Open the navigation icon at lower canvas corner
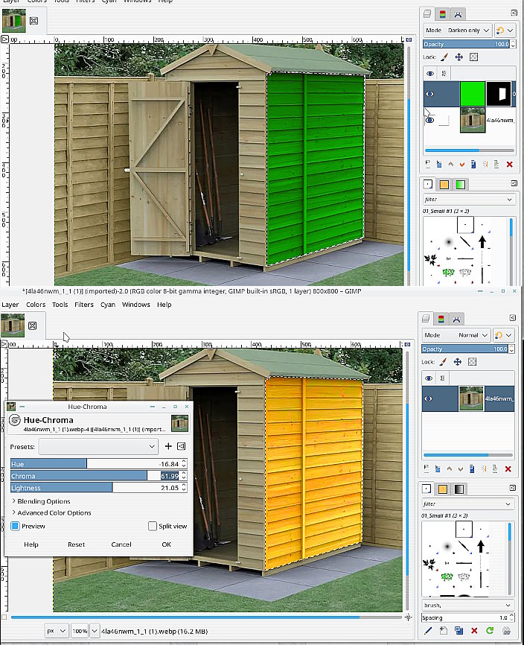Screen dimensions: 524x645 point(408,617)
